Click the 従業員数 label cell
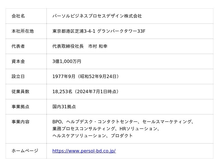Image resolution: width=224 pixels, height=167 pixels. (26, 92)
